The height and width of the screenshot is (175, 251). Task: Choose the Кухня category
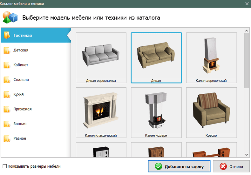(x=18, y=94)
